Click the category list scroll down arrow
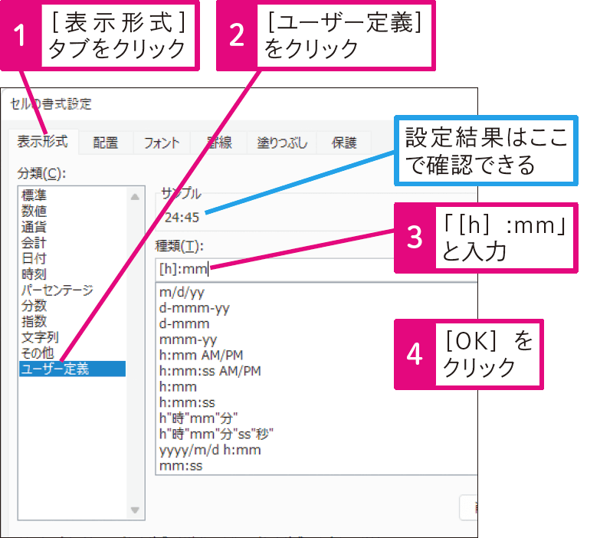 tap(135, 510)
